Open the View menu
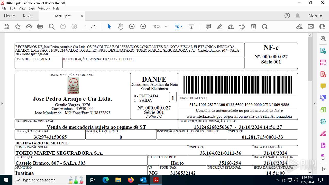The width and height of the screenshot is (329, 185). [22, 8]
